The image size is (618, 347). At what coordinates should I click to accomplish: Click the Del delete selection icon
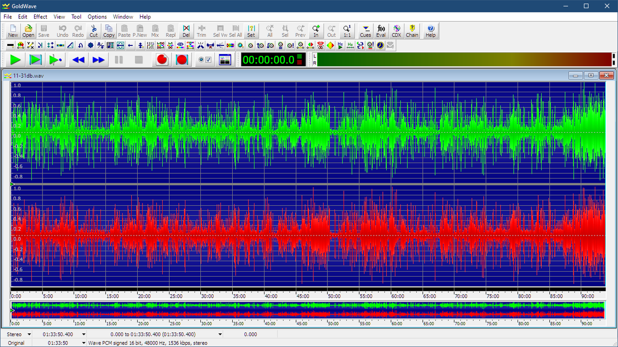click(186, 31)
